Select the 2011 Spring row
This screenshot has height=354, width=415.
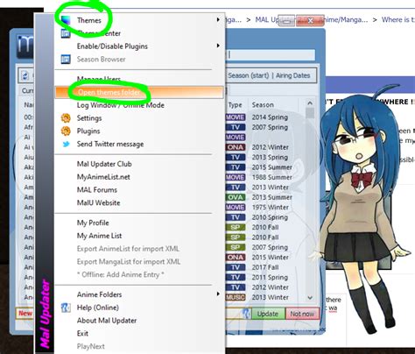coord(270,277)
